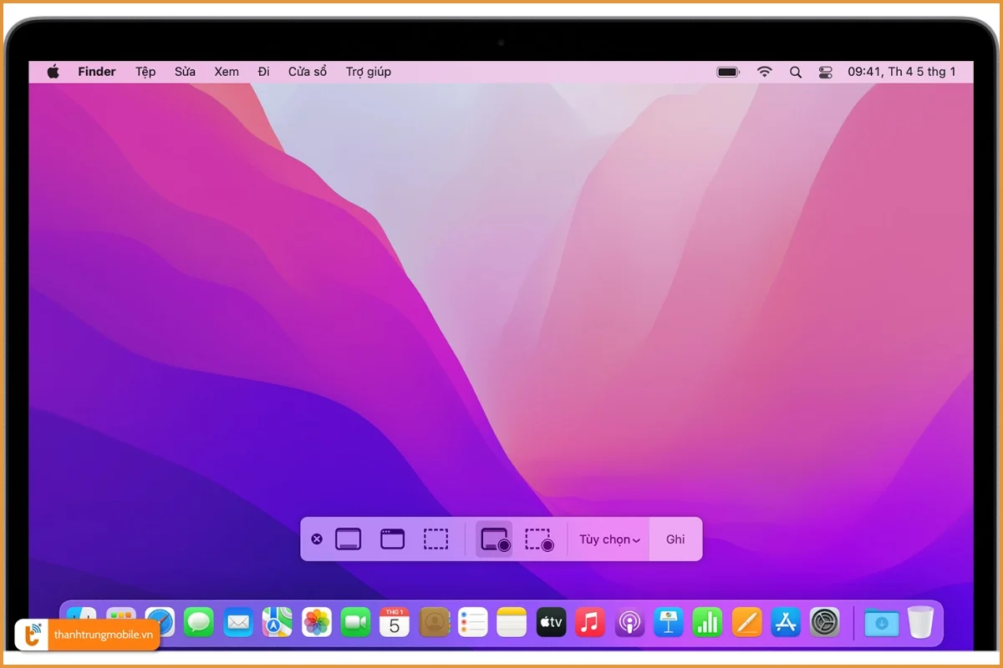Select the capture entire screen mode
This screenshot has width=1003, height=668.
click(x=348, y=539)
